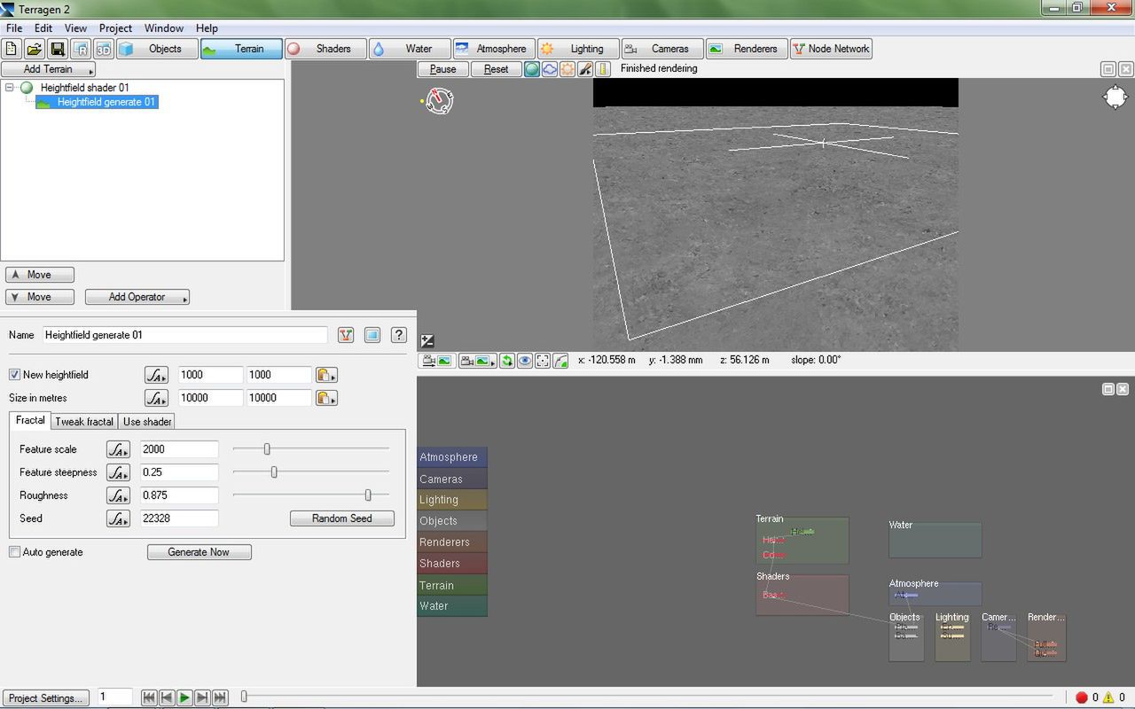Open clipboard menu for Size in metres
This screenshot has height=709, width=1135.
pyautogui.click(x=326, y=398)
